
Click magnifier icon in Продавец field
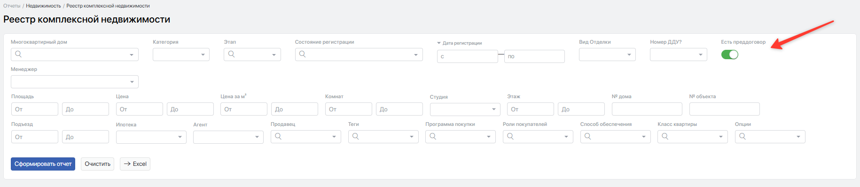278,136
